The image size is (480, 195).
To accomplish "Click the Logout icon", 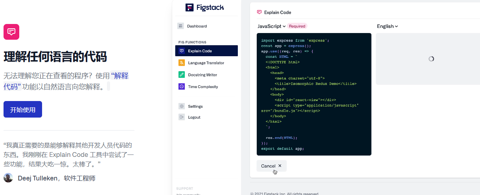I will [x=182, y=117].
